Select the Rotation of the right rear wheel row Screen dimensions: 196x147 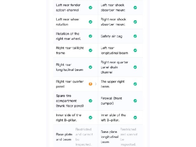(76, 36)
